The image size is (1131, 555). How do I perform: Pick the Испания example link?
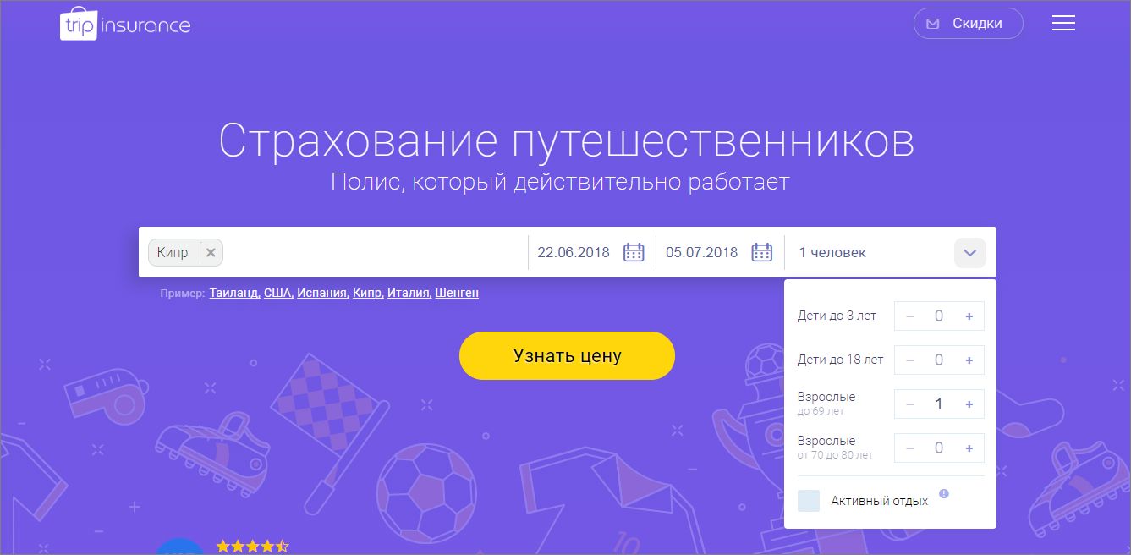click(321, 293)
